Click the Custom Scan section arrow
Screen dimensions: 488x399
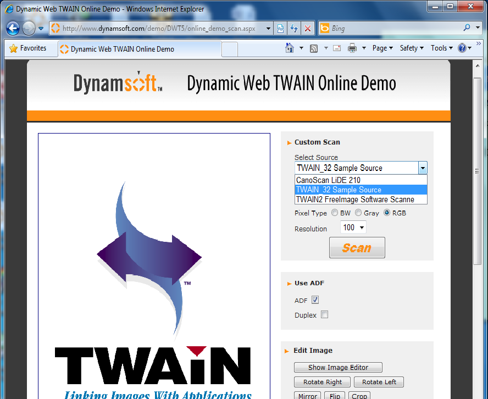tap(289, 143)
